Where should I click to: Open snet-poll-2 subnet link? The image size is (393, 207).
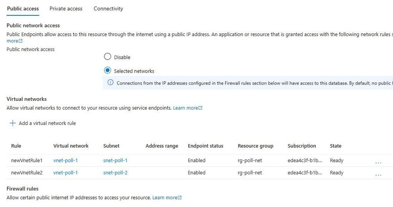(115, 172)
